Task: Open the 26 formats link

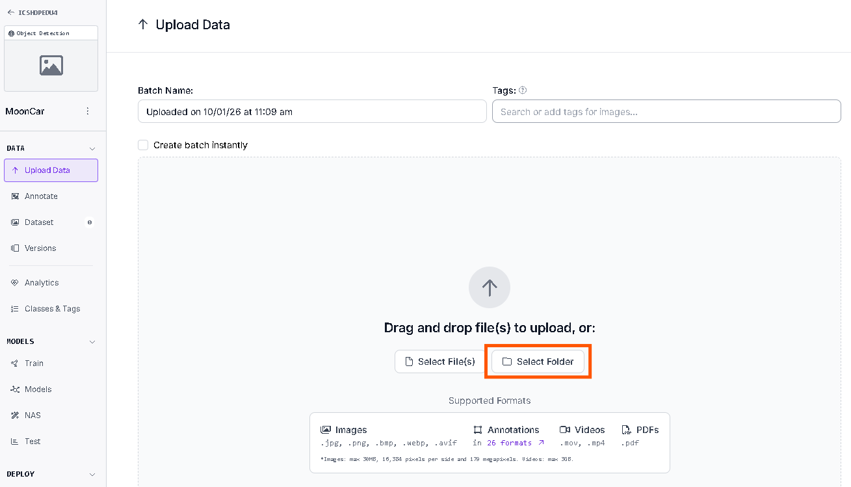Action: coord(516,443)
